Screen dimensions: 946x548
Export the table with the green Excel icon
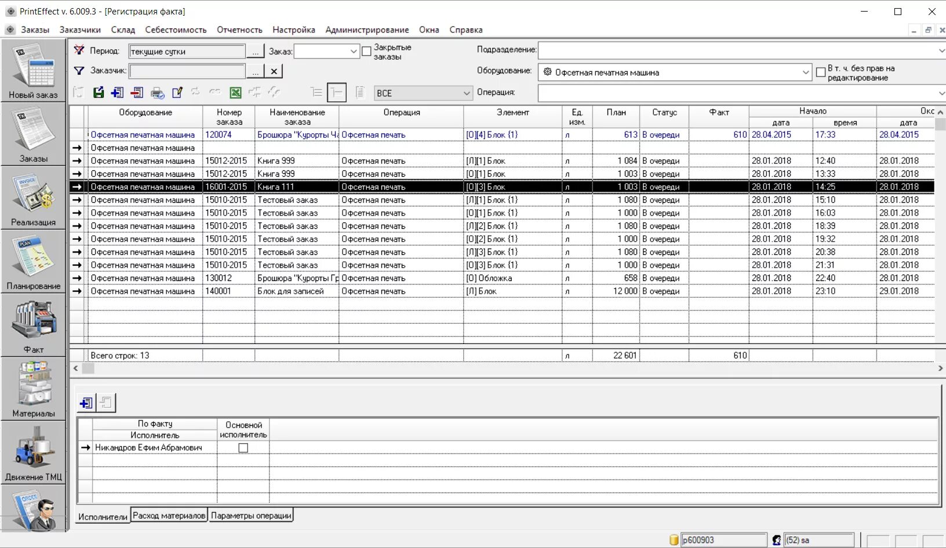coord(235,92)
